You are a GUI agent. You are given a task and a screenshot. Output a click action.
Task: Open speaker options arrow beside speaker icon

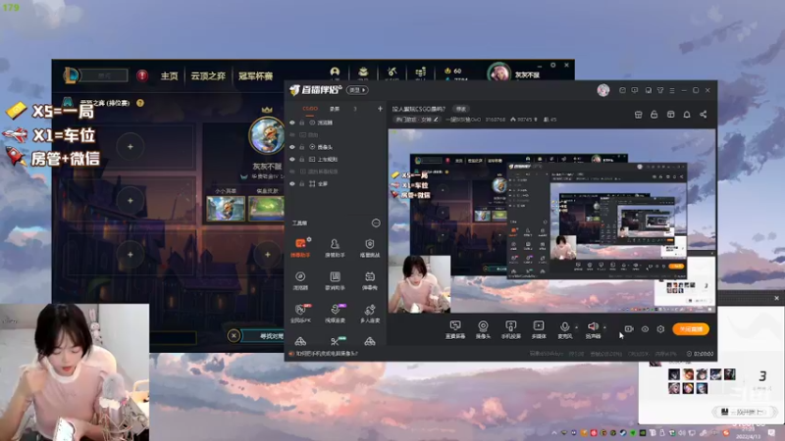pyautogui.click(x=604, y=327)
